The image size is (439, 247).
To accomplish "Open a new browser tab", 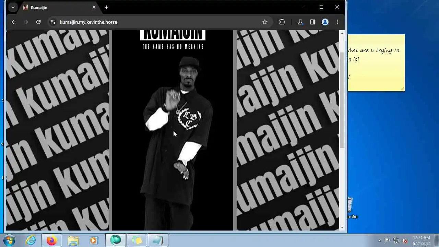I will (x=106, y=7).
